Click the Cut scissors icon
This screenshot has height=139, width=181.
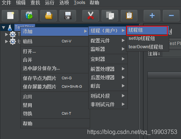pos(90,15)
